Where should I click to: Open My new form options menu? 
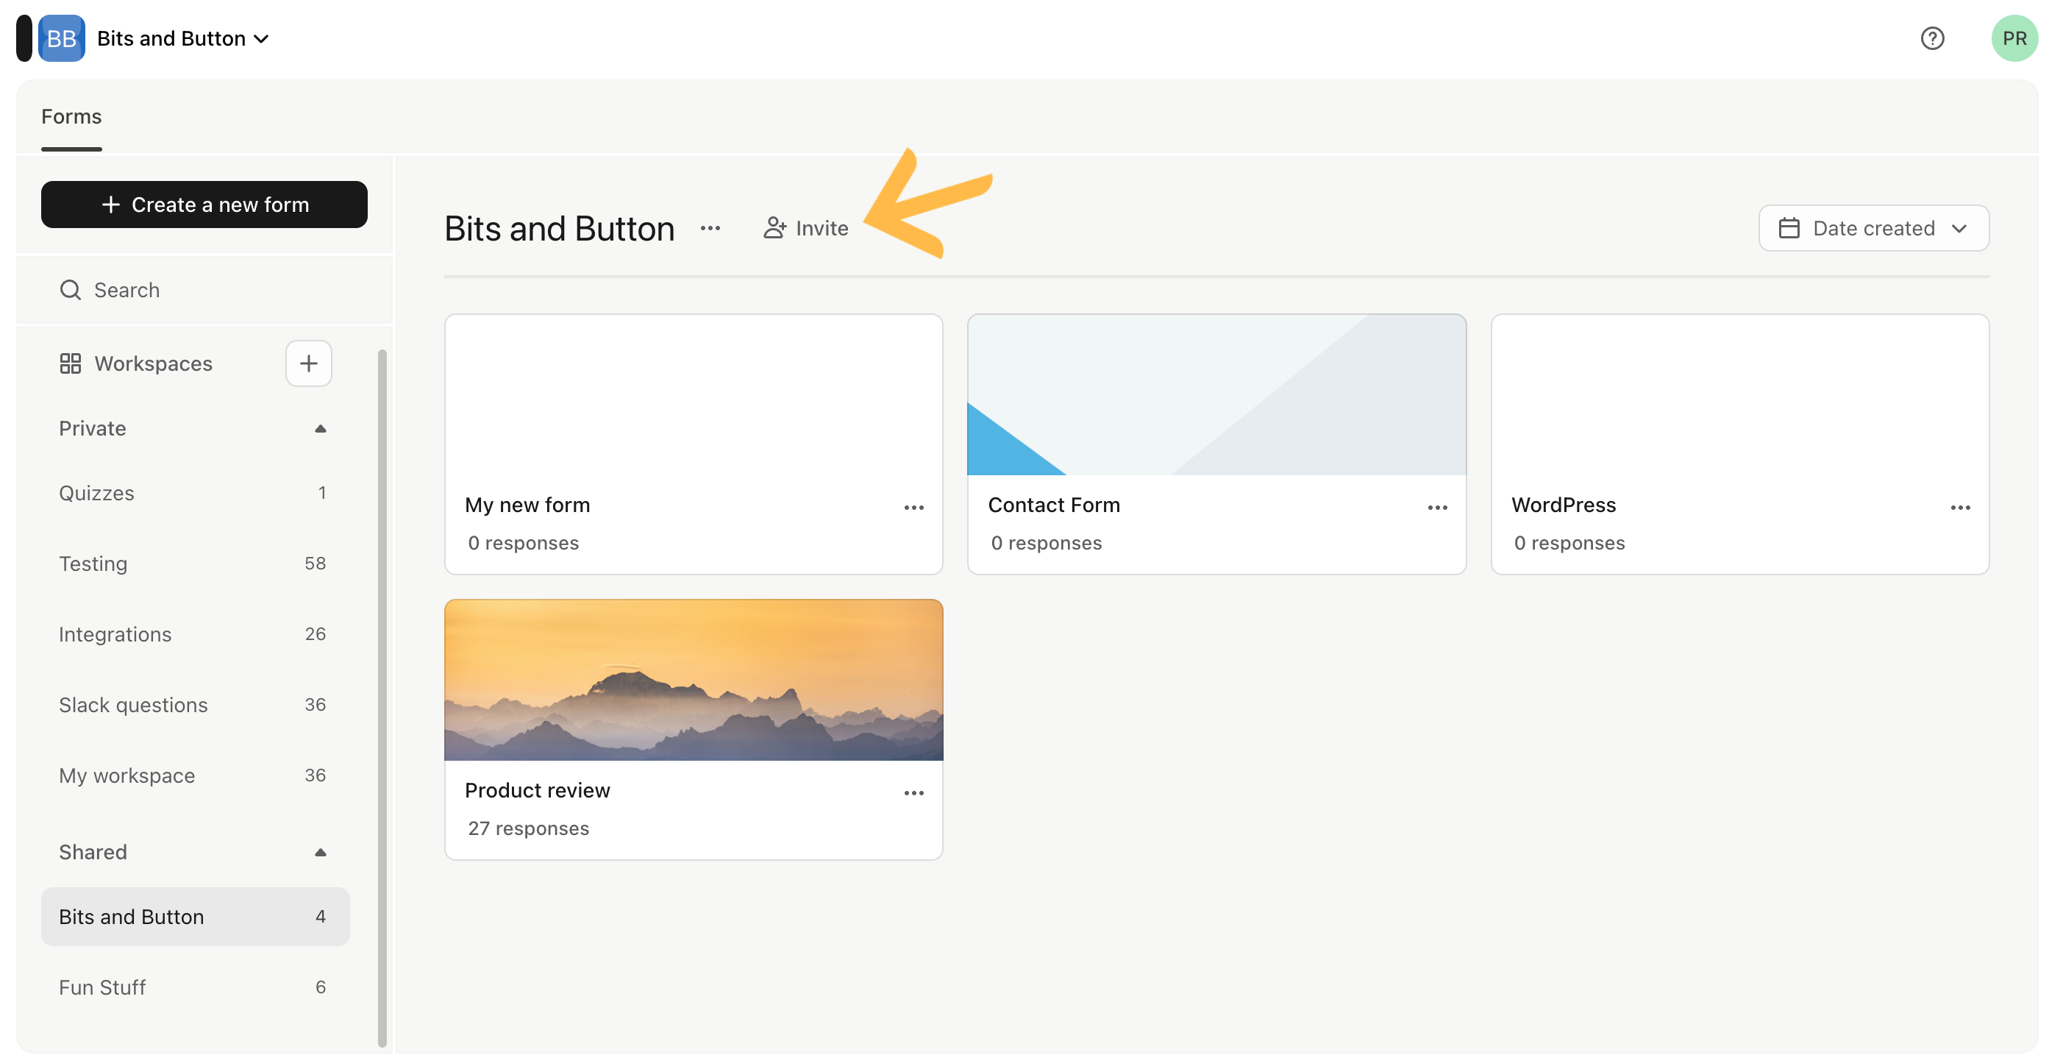914,508
